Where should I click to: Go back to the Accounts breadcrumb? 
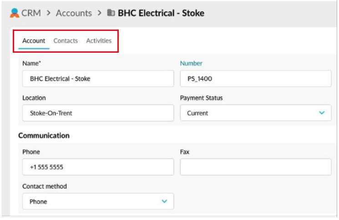click(x=73, y=13)
